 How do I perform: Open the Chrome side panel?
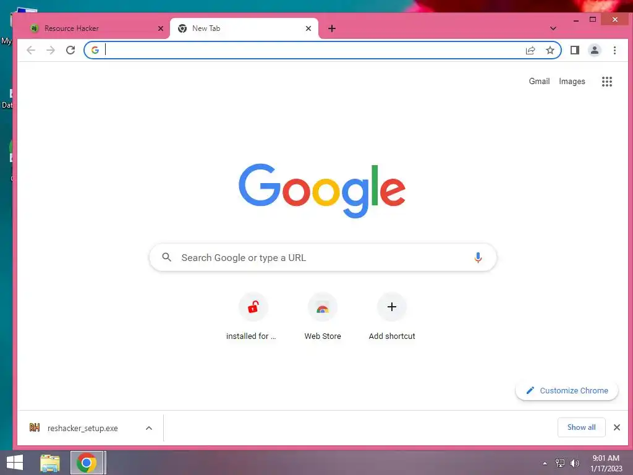(x=574, y=50)
